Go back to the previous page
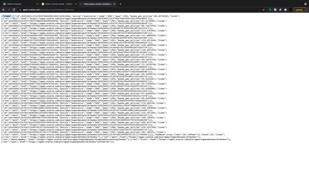 pos(3,10)
